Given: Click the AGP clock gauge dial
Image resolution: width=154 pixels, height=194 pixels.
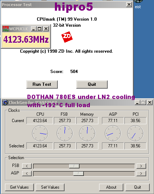Looking at the screenshot, I should (x=113, y=133).
